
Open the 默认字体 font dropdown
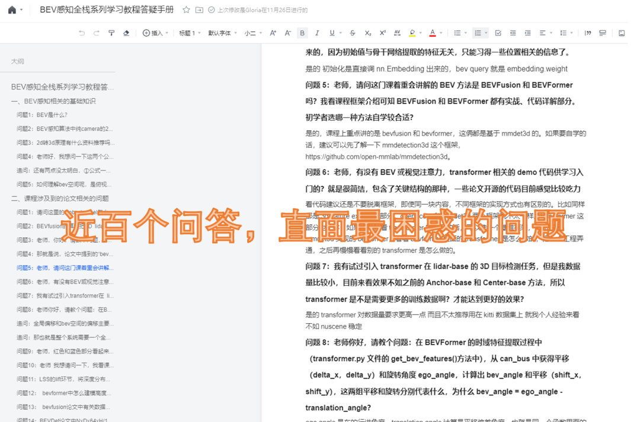click(x=222, y=33)
